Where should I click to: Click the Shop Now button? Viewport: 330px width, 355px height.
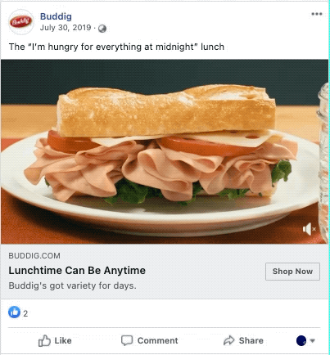click(x=292, y=272)
